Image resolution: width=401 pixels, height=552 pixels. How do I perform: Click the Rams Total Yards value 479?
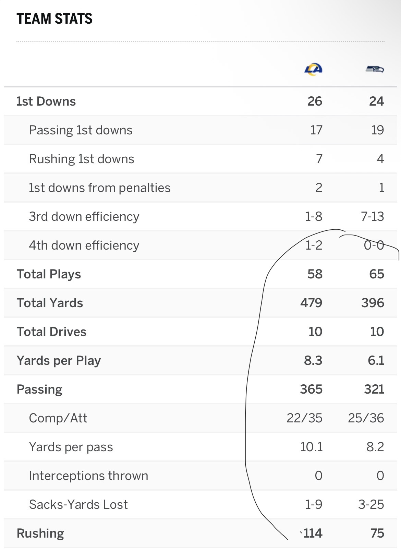(311, 303)
